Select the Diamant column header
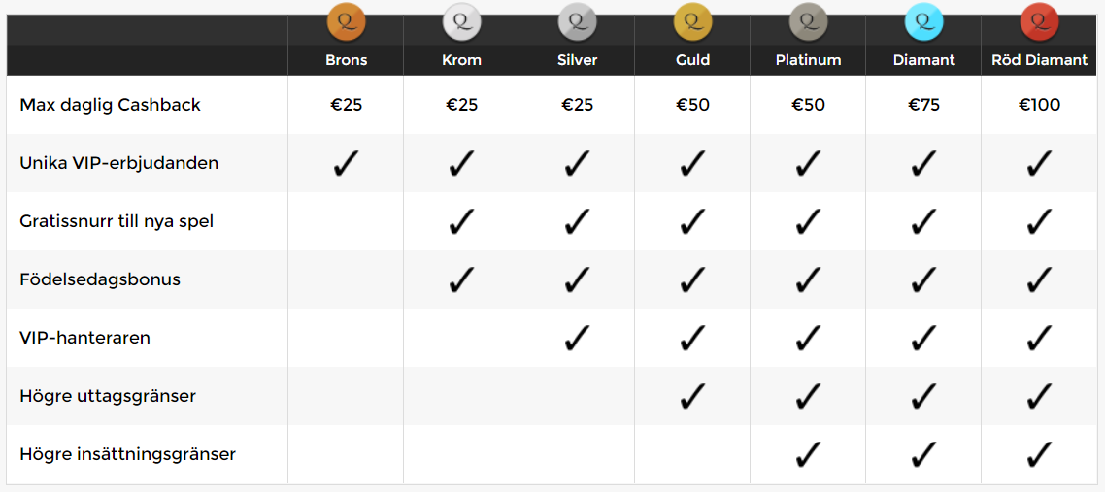1105x492 pixels. coord(923,60)
